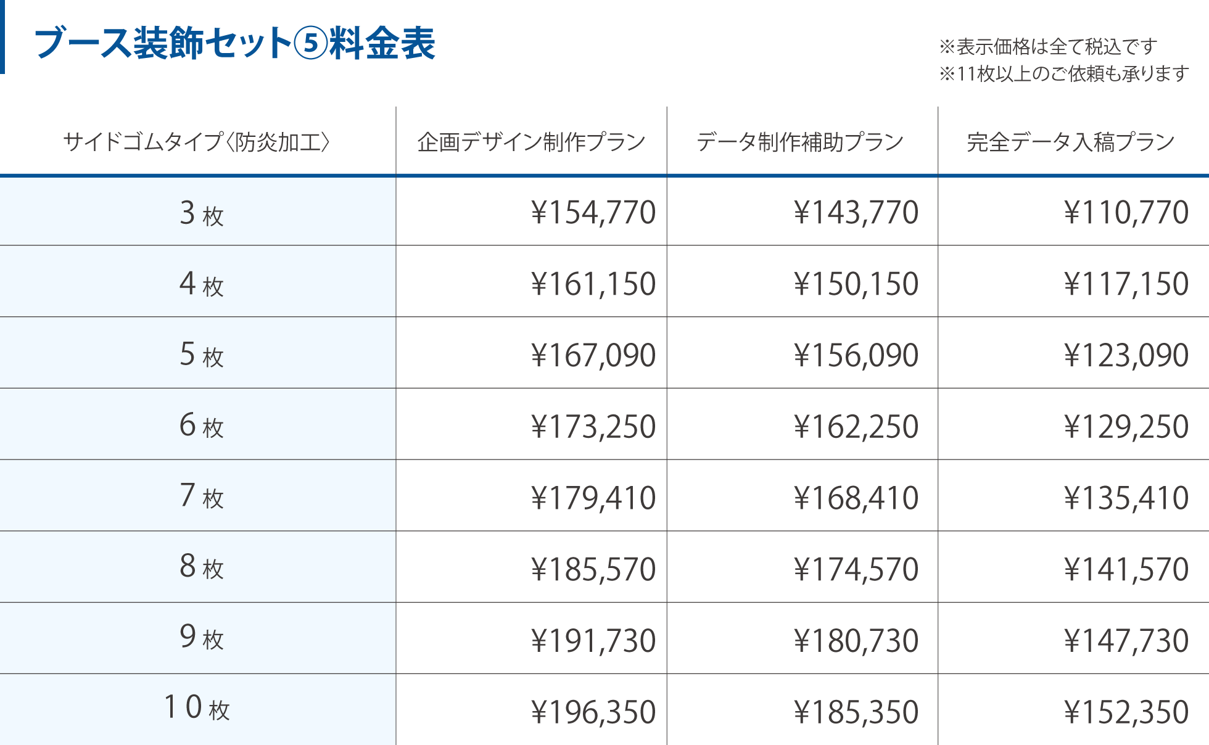The height and width of the screenshot is (745, 1209).
Task: Click the note about 11枚以上 orders
Action: pyautogui.click(x=1063, y=74)
